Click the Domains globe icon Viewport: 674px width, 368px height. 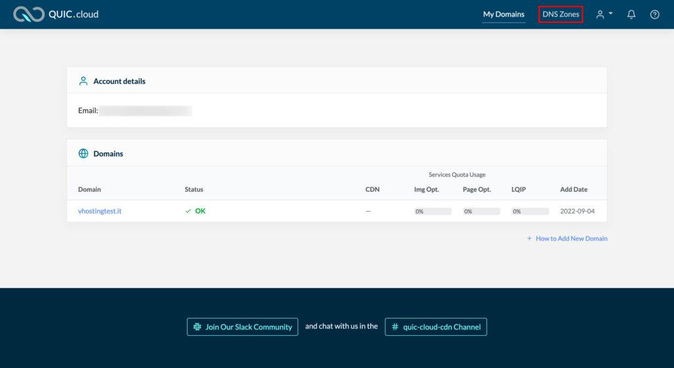click(83, 154)
